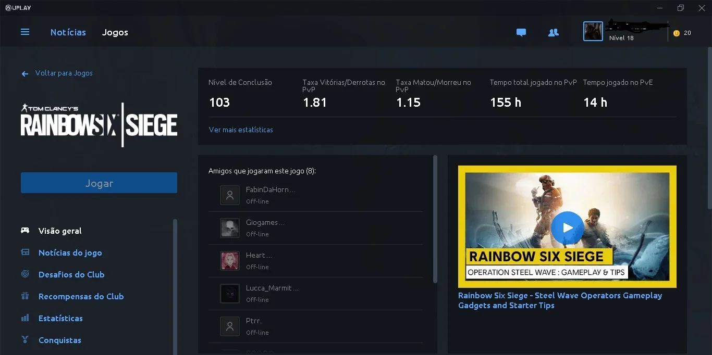Open the chat messages icon
712x355 pixels.
521,32
